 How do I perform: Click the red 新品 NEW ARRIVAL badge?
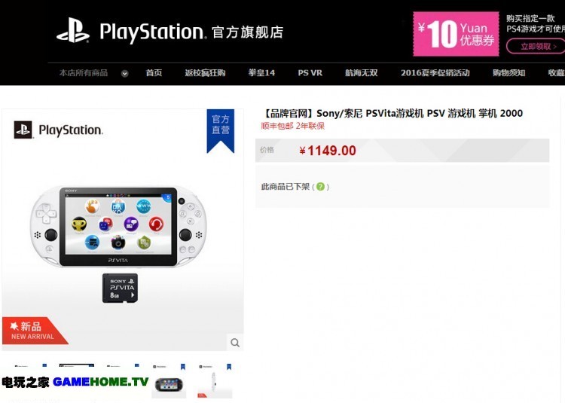(x=33, y=331)
